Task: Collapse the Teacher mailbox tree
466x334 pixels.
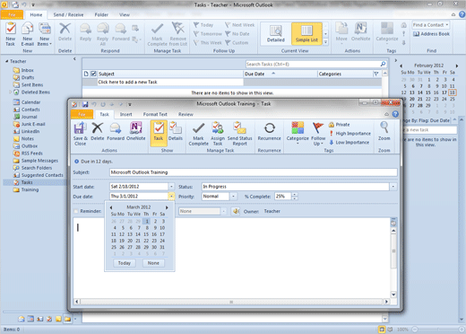Action: (7, 61)
